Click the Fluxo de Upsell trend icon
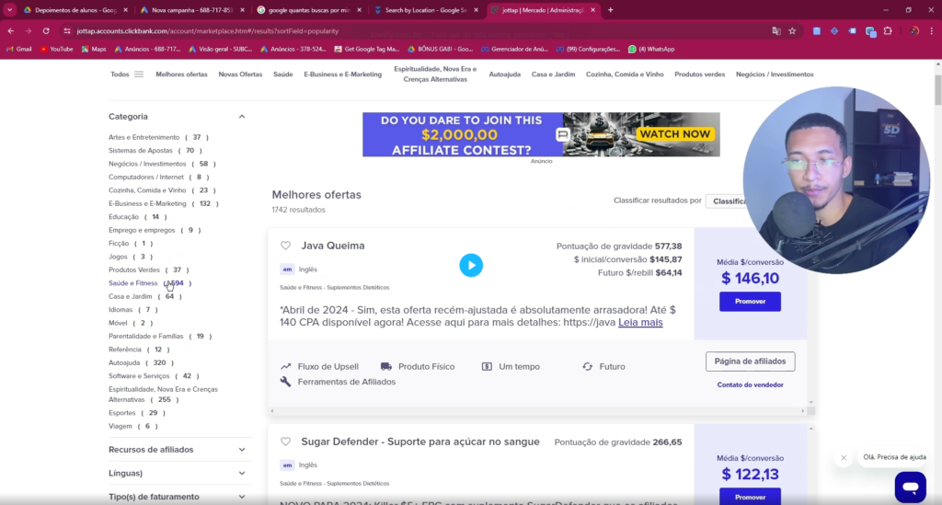 tap(286, 366)
